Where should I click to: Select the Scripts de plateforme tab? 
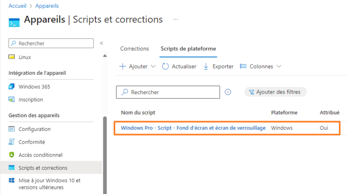pos(188,49)
